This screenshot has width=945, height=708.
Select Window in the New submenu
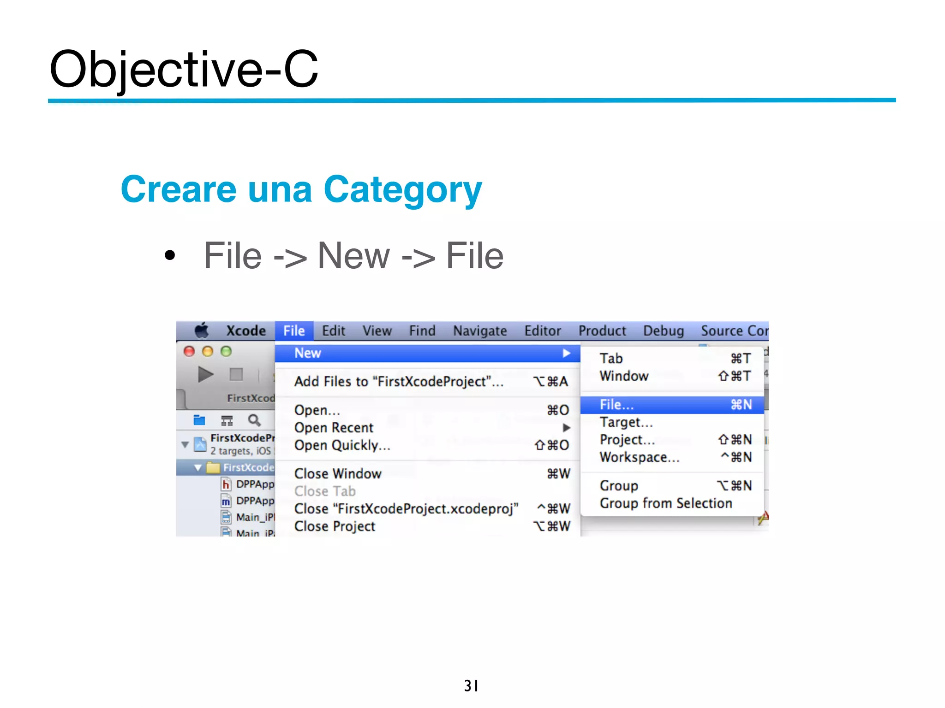coord(672,376)
